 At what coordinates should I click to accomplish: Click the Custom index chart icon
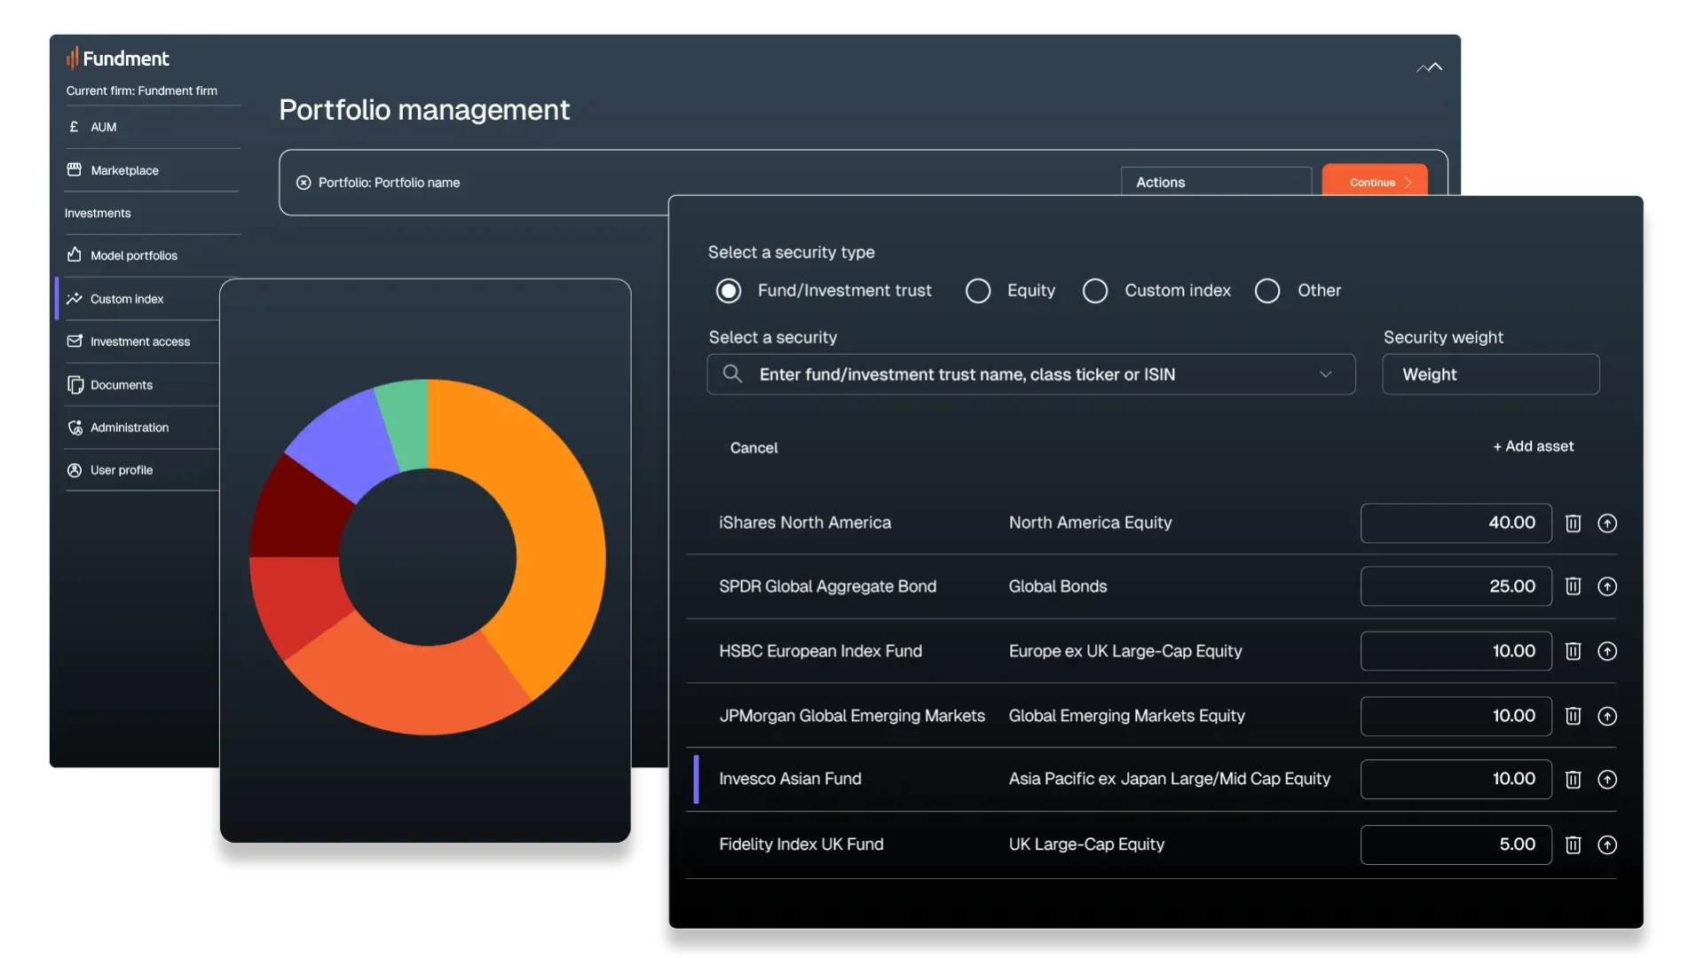click(x=75, y=298)
